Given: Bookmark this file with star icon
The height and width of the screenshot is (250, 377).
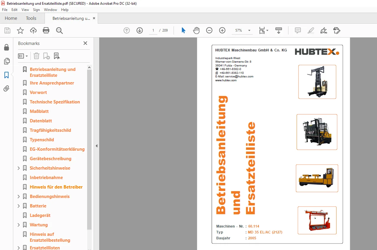Looking at the screenshot, I should pyautogui.click(x=20, y=30).
